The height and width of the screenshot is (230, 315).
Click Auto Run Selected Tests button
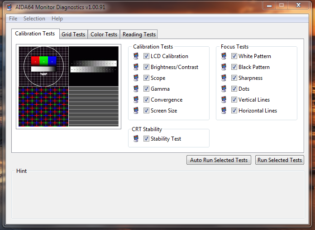tap(219, 160)
